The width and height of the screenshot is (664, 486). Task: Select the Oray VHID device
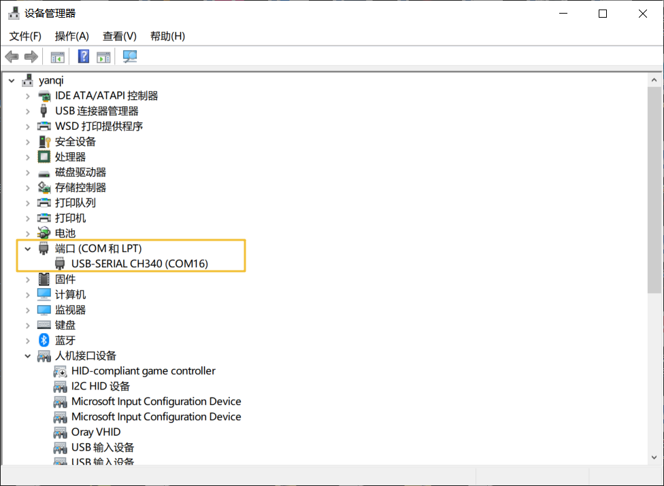coord(95,432)
